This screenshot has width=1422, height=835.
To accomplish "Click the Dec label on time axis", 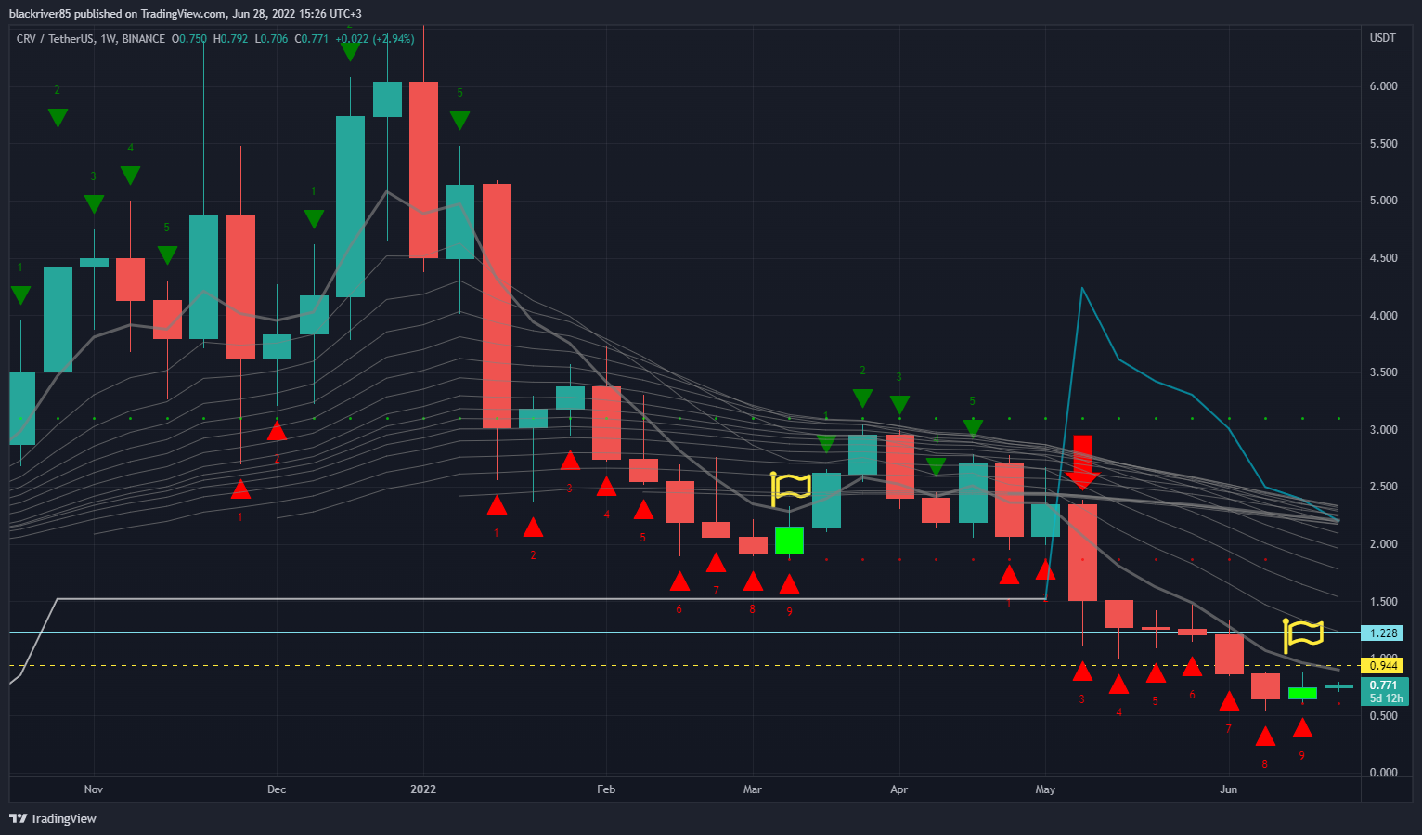I will click(x=277, y=789).
